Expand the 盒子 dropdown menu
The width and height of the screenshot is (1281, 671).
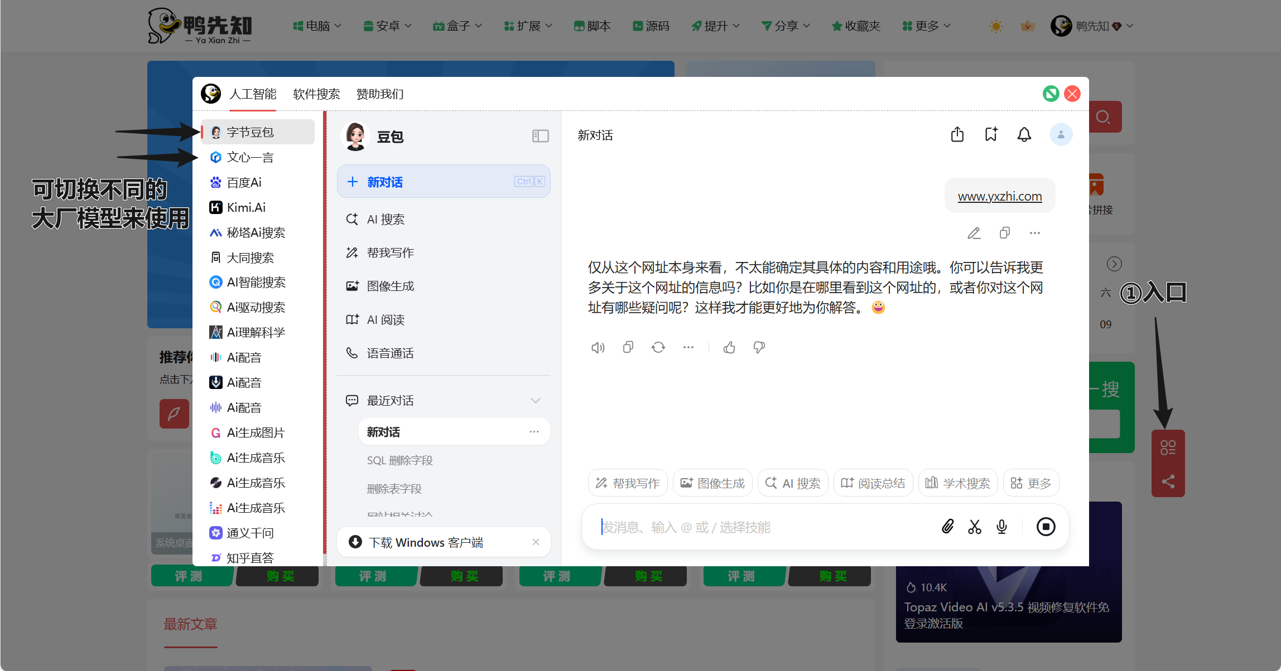(458, 26)
